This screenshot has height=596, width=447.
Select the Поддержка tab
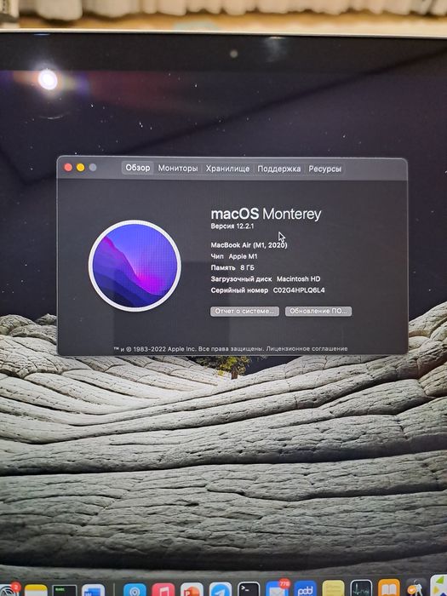(279, 169)
